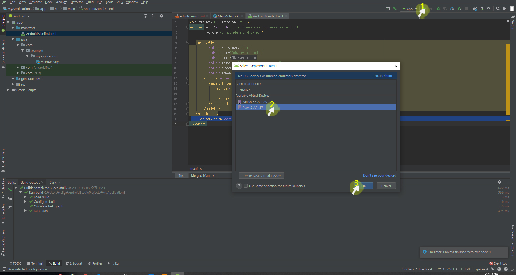Click the Troubleshoot link in dialog
This screenshot has height=275, width=516.
tap(382, 76)
